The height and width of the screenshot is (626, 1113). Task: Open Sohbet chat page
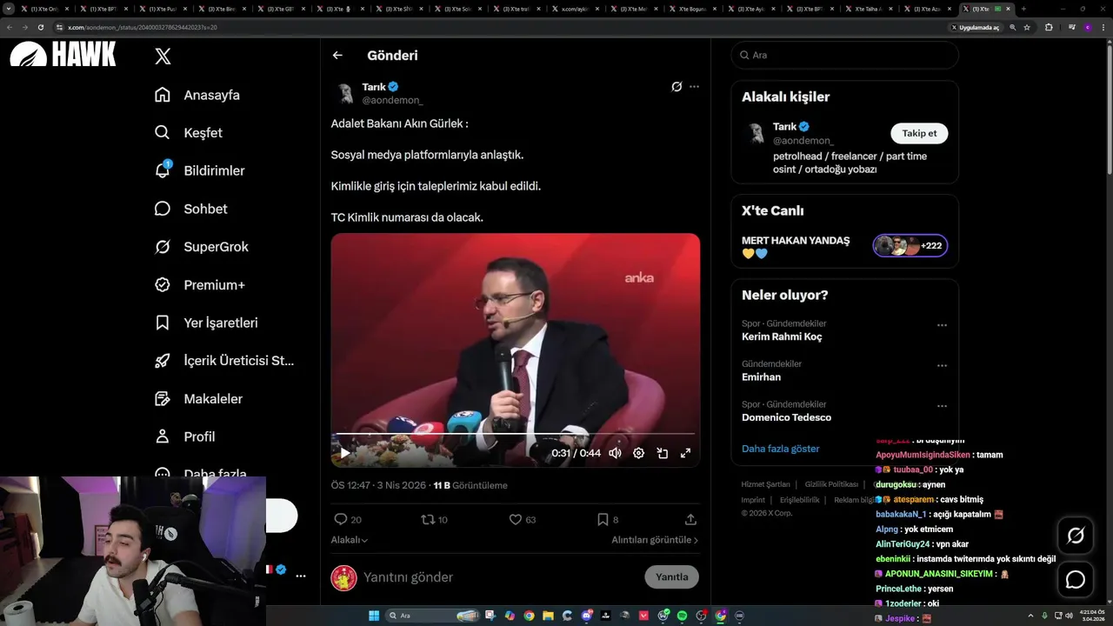190,209
